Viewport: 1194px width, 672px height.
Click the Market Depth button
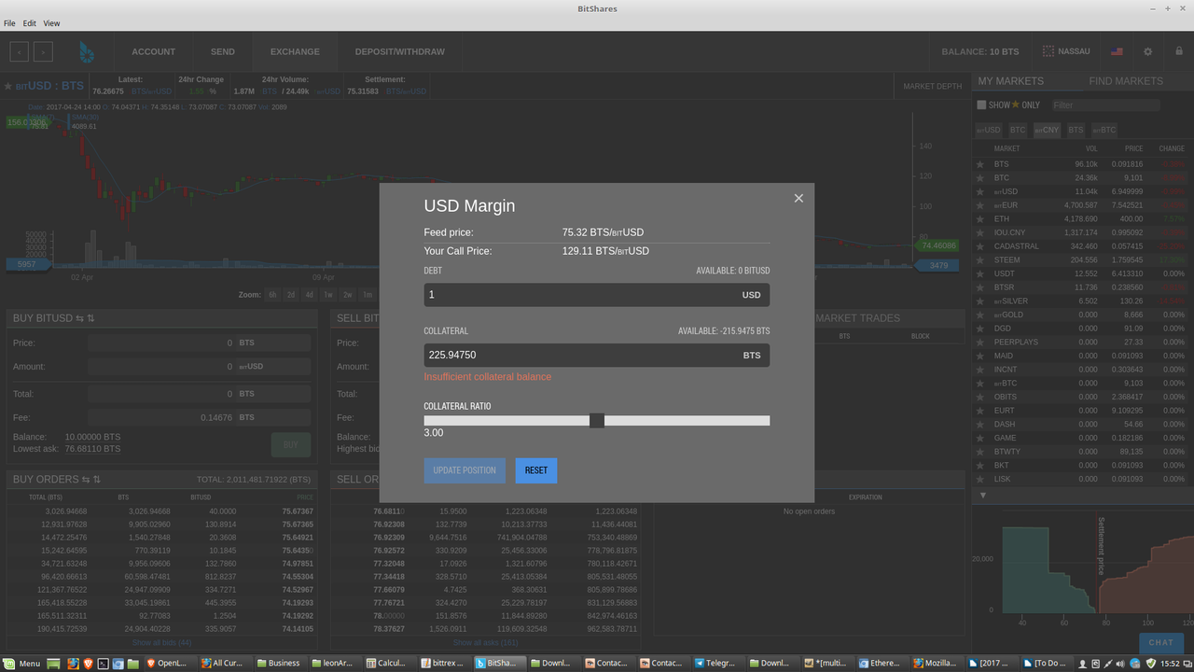pyautogui.click(x=932, y=87)
